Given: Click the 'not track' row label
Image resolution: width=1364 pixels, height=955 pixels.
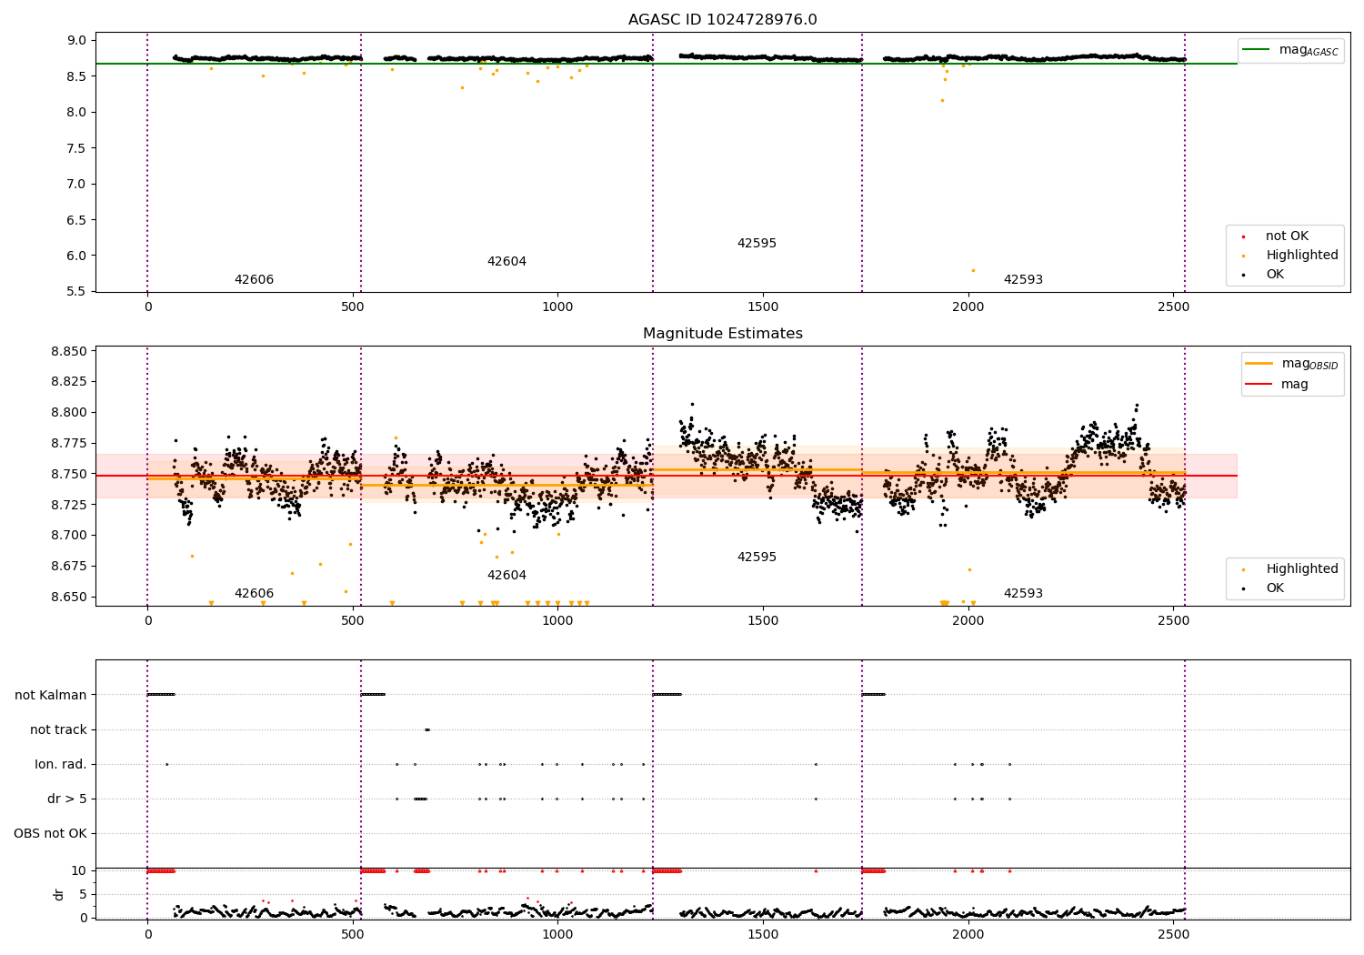Looking at the screenshot, I should [58, 730].
